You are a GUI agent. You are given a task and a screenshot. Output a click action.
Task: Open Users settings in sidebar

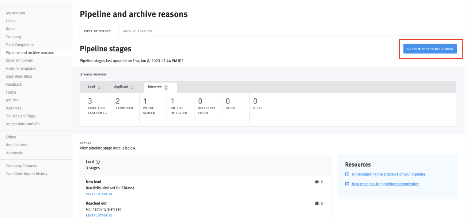point(11,21)
